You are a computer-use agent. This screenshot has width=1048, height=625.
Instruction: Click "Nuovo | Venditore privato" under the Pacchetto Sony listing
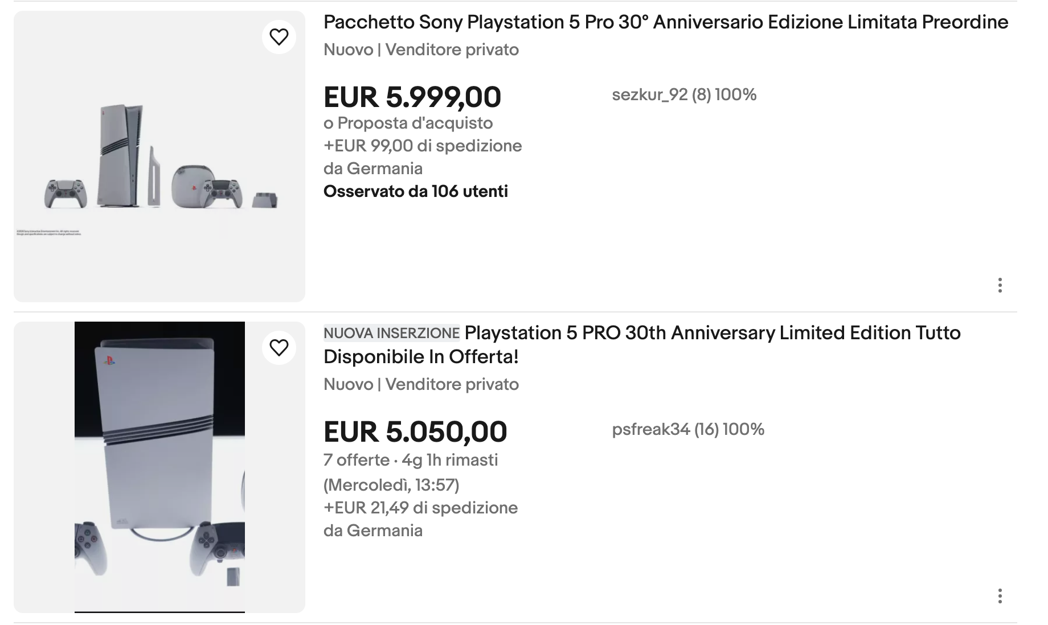[421, 50]
